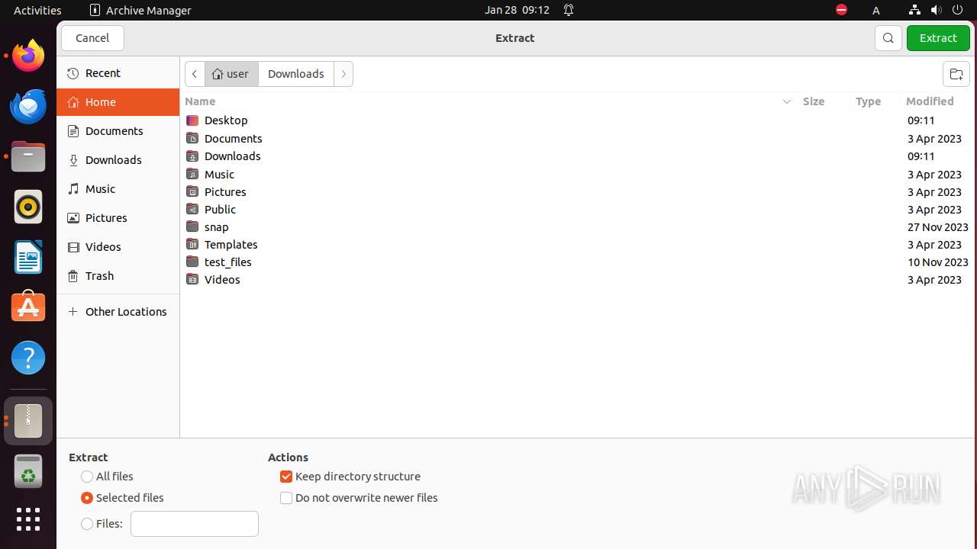Click the red do-not-disturb indicator icon
Image resolution: width=977 pixels, height=549 pixels.
841,10
